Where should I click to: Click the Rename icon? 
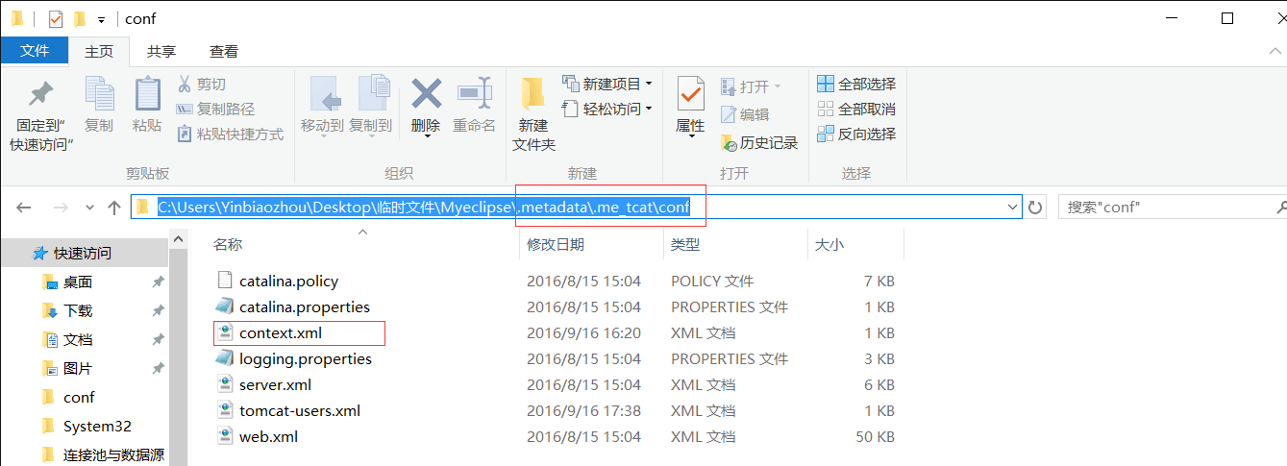(x=475, y=93)
